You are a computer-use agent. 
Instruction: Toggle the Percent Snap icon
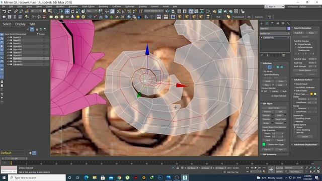point(129,11)
